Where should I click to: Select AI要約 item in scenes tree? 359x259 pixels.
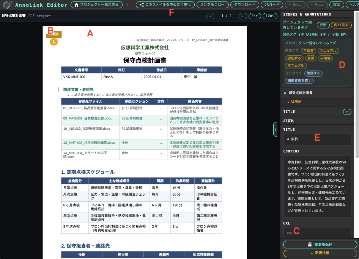tap(296, 102)
